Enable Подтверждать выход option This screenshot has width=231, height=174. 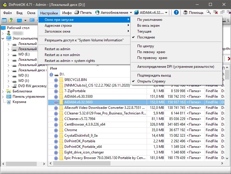pos(176,75)
